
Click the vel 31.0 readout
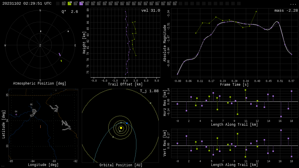tap(151, 10)
